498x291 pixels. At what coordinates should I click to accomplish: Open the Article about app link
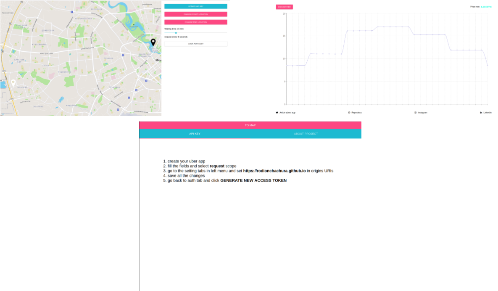[287, 112]
